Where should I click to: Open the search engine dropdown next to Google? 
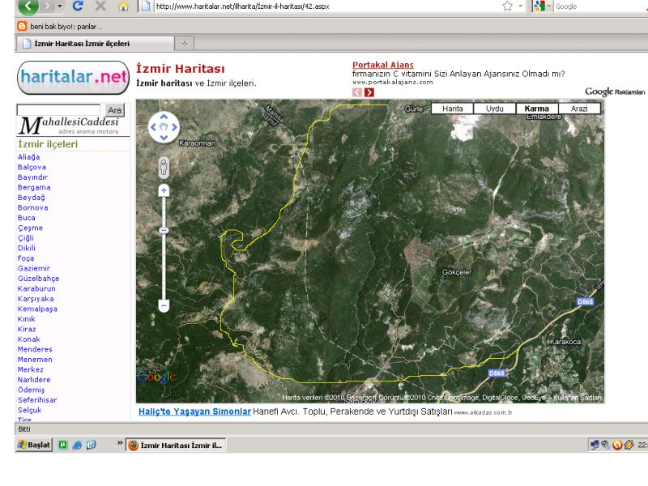coord(550,6)
